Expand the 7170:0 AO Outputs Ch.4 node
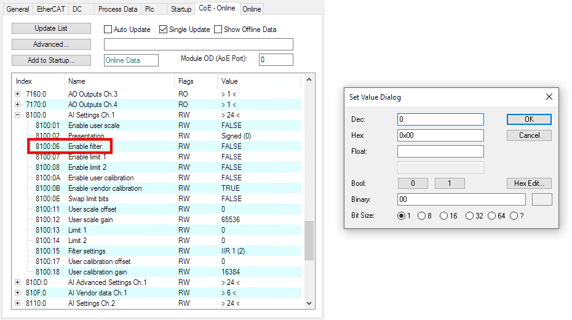The image size is (572, 320). (x=17, y=105)
